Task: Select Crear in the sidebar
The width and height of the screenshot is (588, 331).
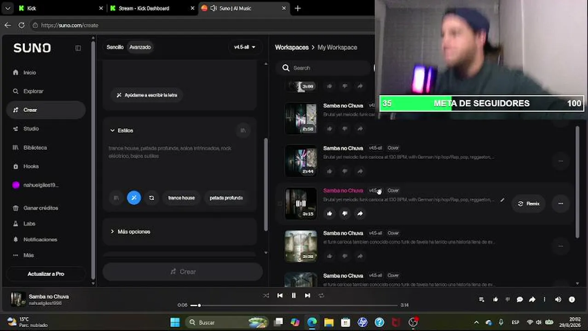Action: [46, 110]
